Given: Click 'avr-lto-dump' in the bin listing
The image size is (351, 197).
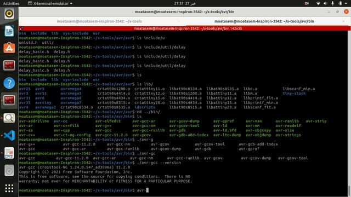Looking at the screenshot, I should pos(227,135).
